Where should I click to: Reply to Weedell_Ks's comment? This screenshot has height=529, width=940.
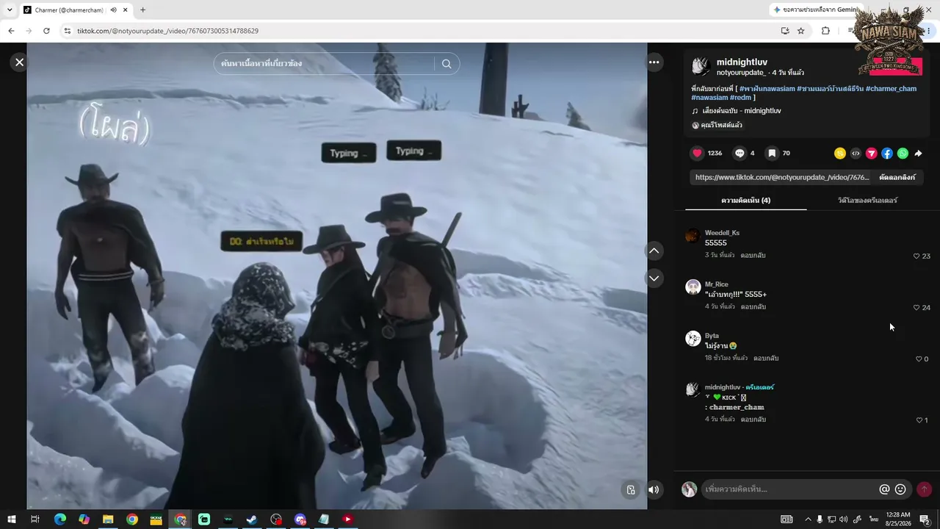pyautogui.click(x=753, y=256)
